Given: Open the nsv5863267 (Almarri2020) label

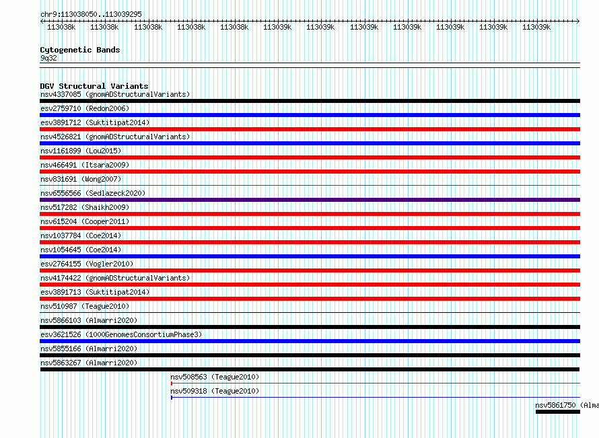Looking at the screenshot, I should pyautogui.click(x=89, y=363).
